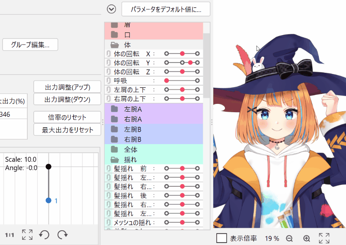Collapse the 体 parameter folder
This screenshot has width=346, height=245.
pos(115,45)
